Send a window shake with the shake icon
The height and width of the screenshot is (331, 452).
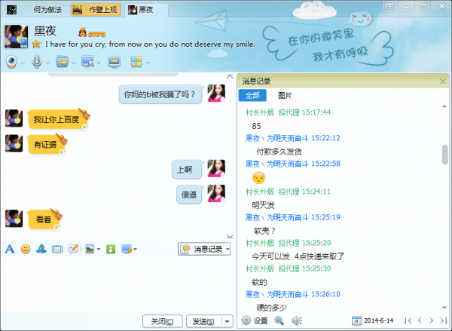tap(57, 249)
